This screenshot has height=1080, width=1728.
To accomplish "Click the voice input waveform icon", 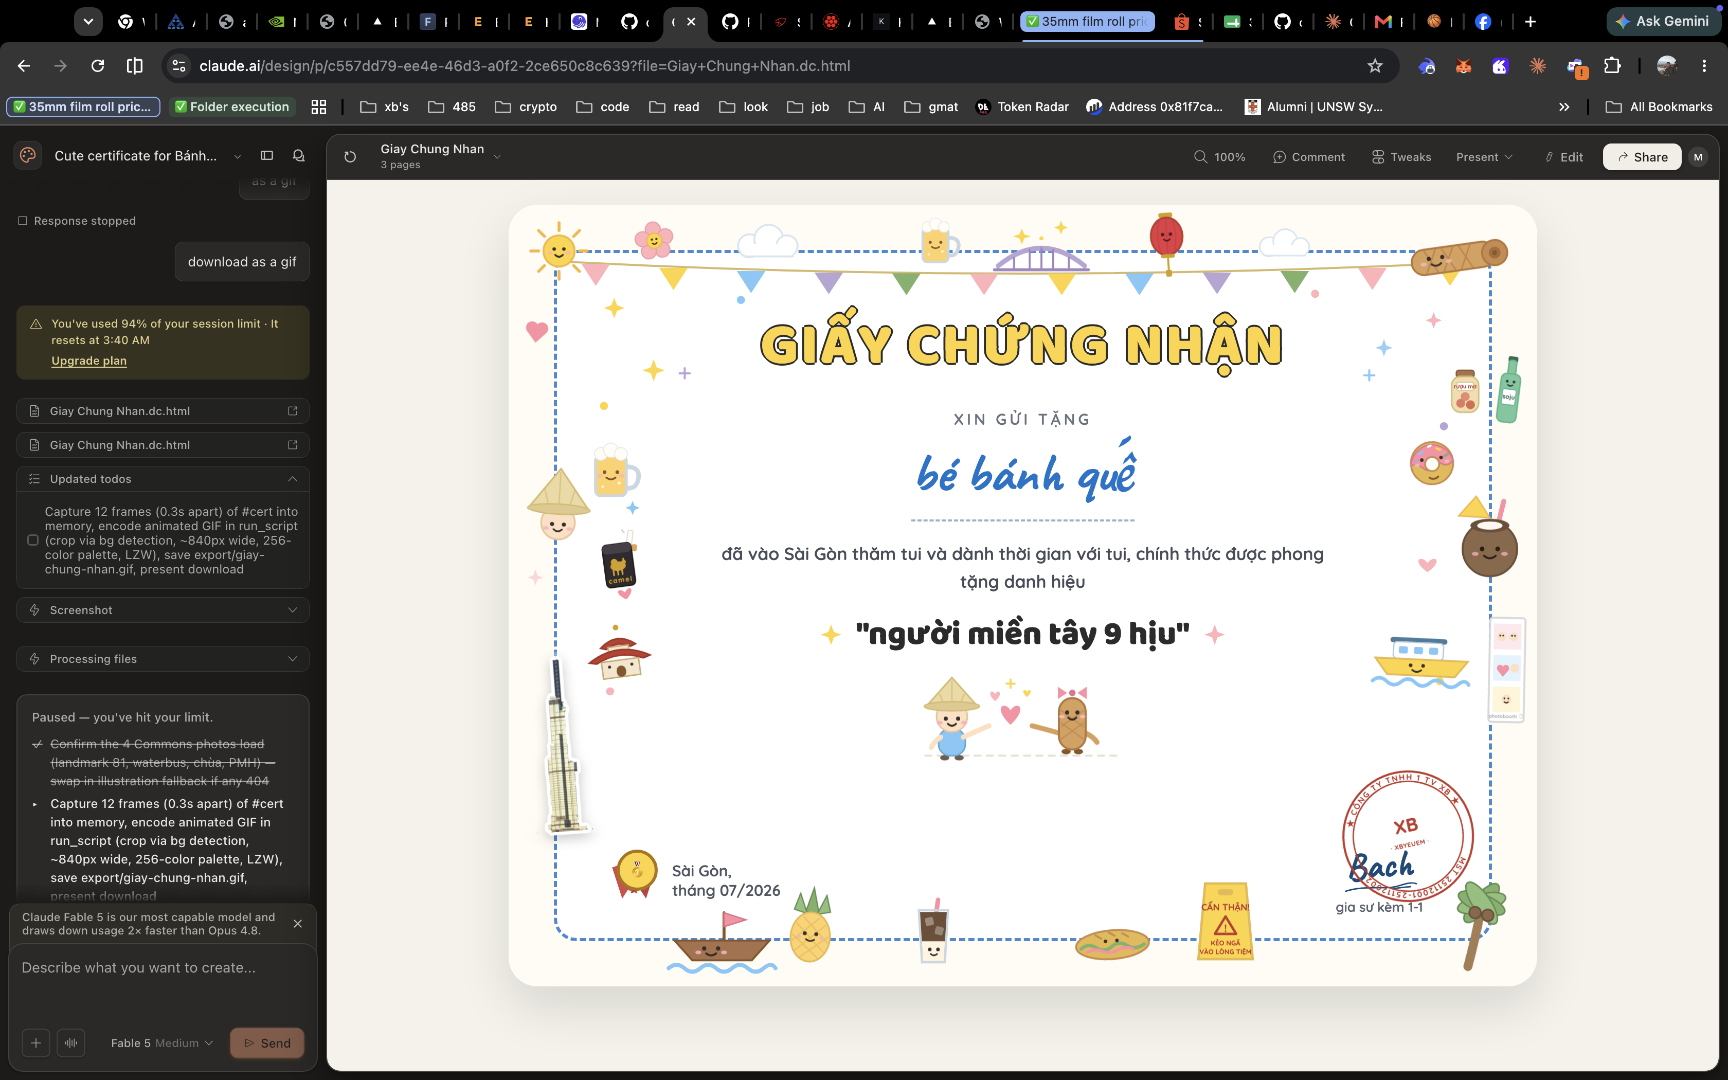I will coord(70,1043).
